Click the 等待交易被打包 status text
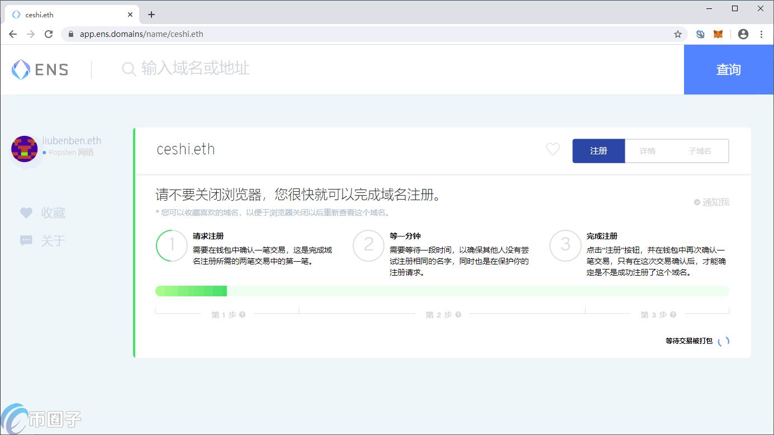The height and width of the screenshot is (435, 774). tap(689, 341)
